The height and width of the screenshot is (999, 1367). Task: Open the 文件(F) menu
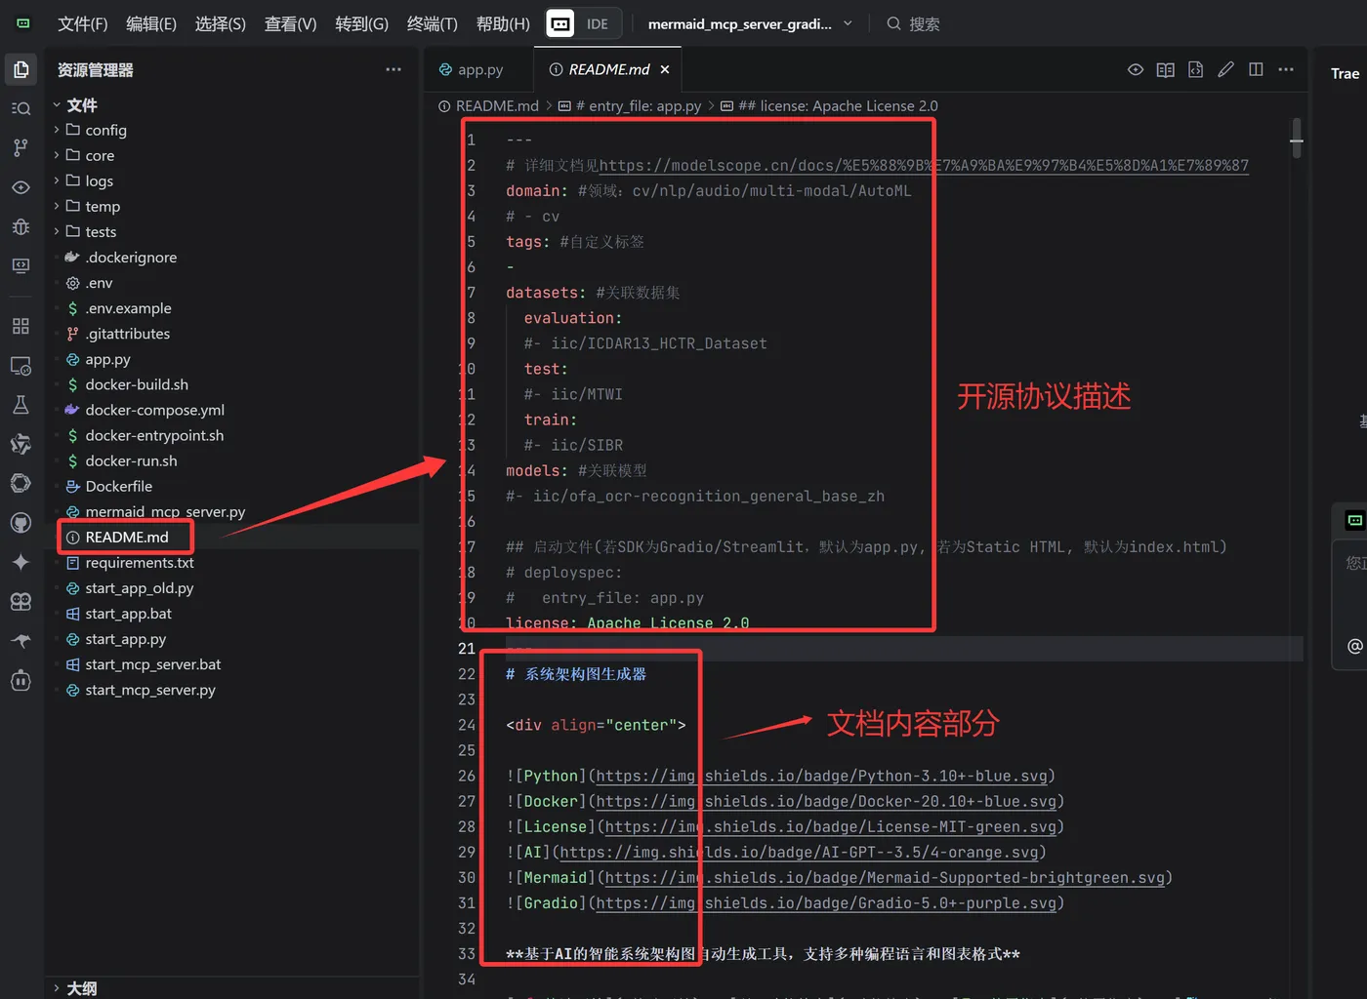click(x=82, y=23)
